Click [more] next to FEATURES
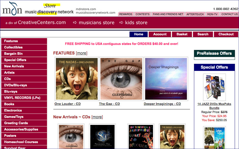239x149 pixels. pos(82,53)
